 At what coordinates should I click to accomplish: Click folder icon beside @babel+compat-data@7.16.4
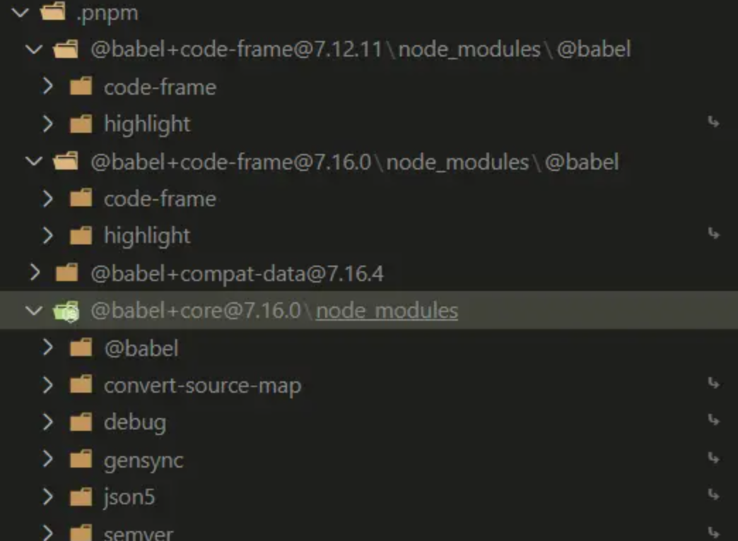pyautogui.click(x=66, y=273)
